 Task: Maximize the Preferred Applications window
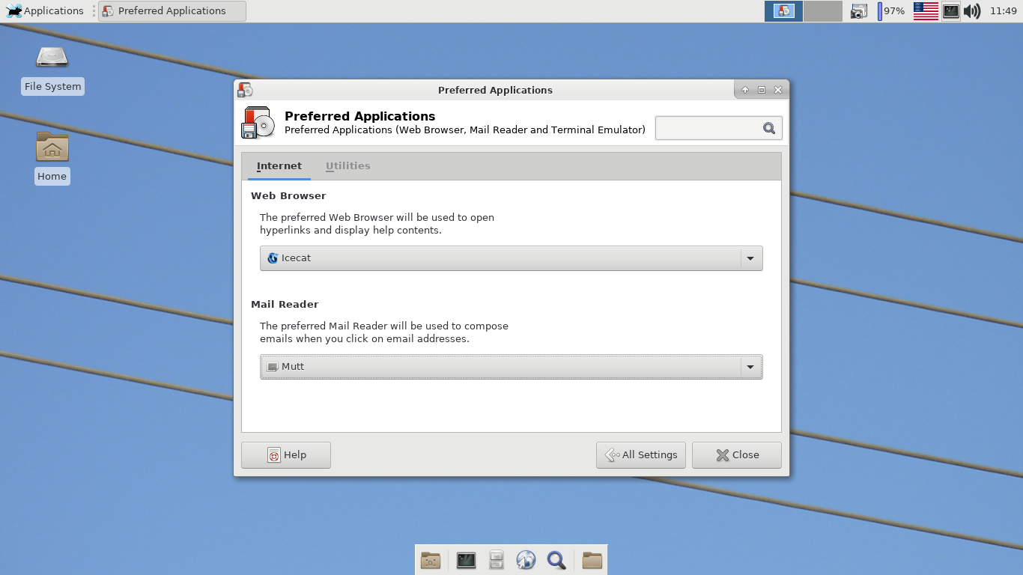(762, 90)
